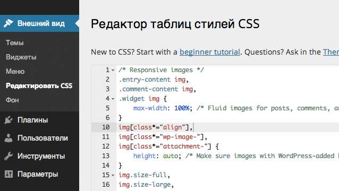Click the '.widget img {' code line
Viewport: 339px width, 191px height.
point(143,99)
